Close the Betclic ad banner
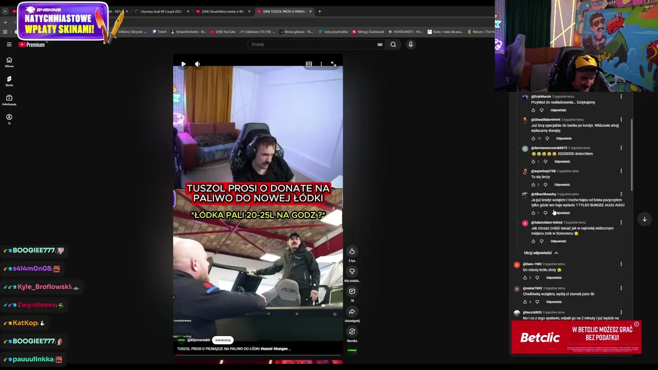This screenshot has height=370, width=658. click(x=636, y=324)
